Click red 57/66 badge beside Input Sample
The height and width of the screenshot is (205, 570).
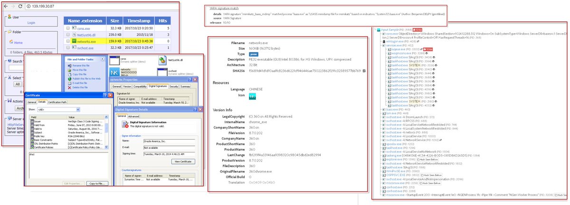click(x=417, y=29)
